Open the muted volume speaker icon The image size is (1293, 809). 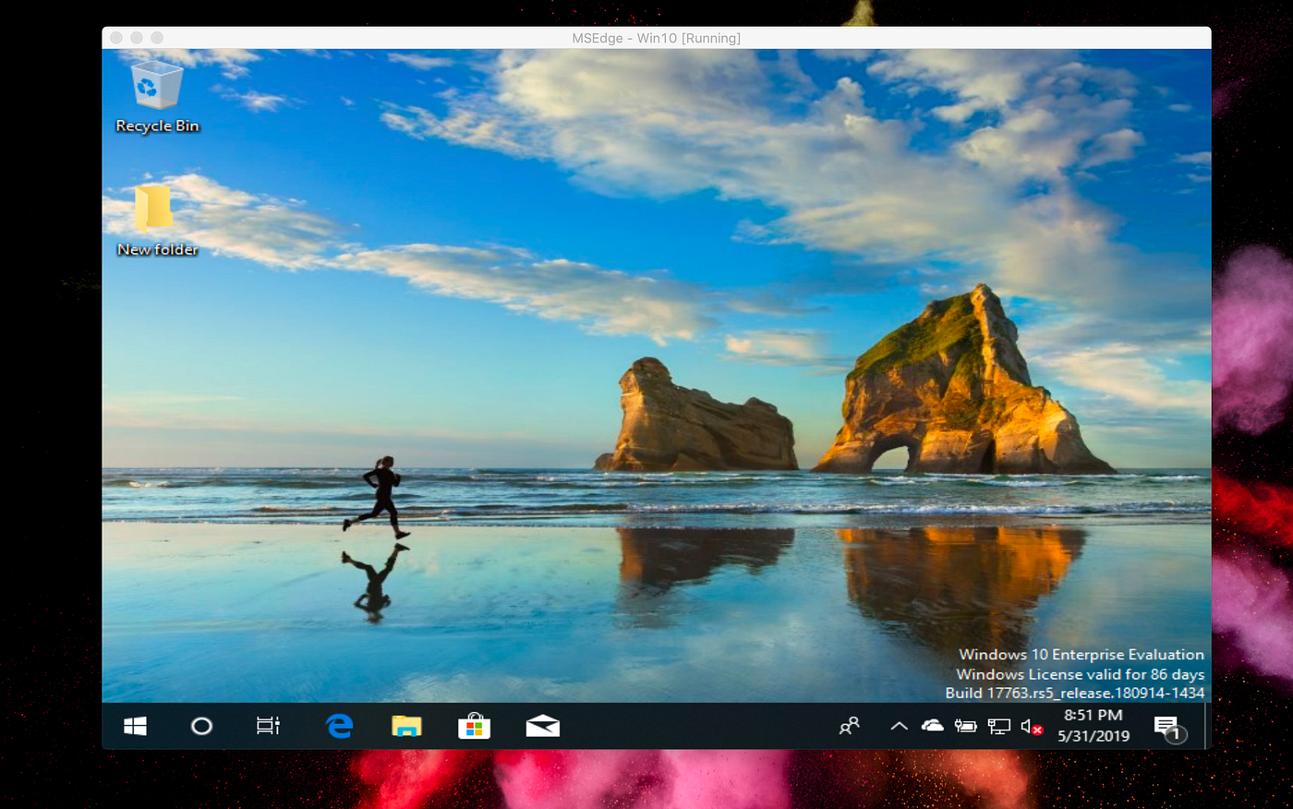1032,727
